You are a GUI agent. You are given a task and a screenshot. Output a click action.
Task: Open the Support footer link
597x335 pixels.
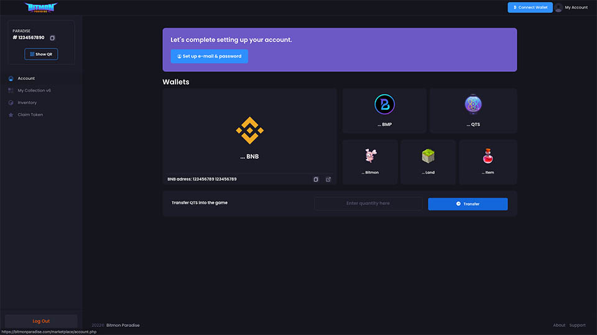[x=577, y=325]
